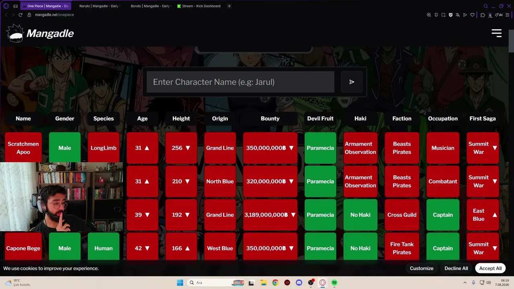Viewport: 514px width, 289px height.
Task: View site security padlock info
Action: (x=29, y=15)
